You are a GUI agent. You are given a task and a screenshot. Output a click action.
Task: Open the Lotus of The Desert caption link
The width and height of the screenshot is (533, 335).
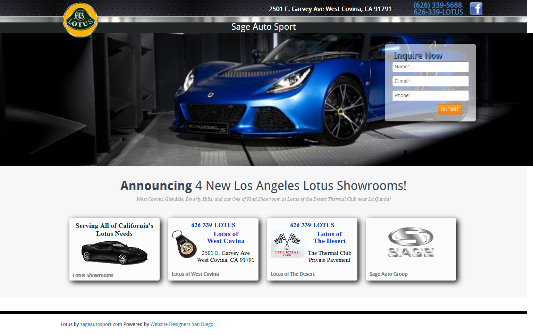pyautogui.click(x=293, y=274)
